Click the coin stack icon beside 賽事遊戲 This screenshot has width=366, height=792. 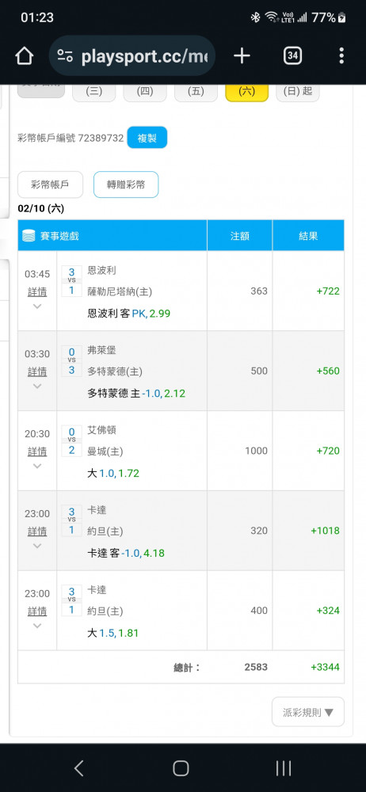tap(29, 235)
